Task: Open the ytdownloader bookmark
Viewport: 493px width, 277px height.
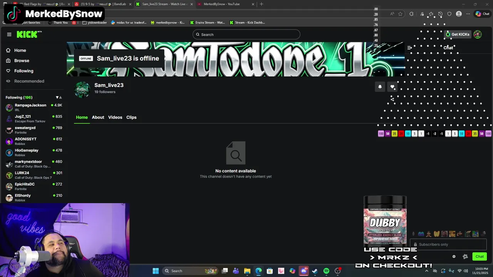Action: (94, 23)
